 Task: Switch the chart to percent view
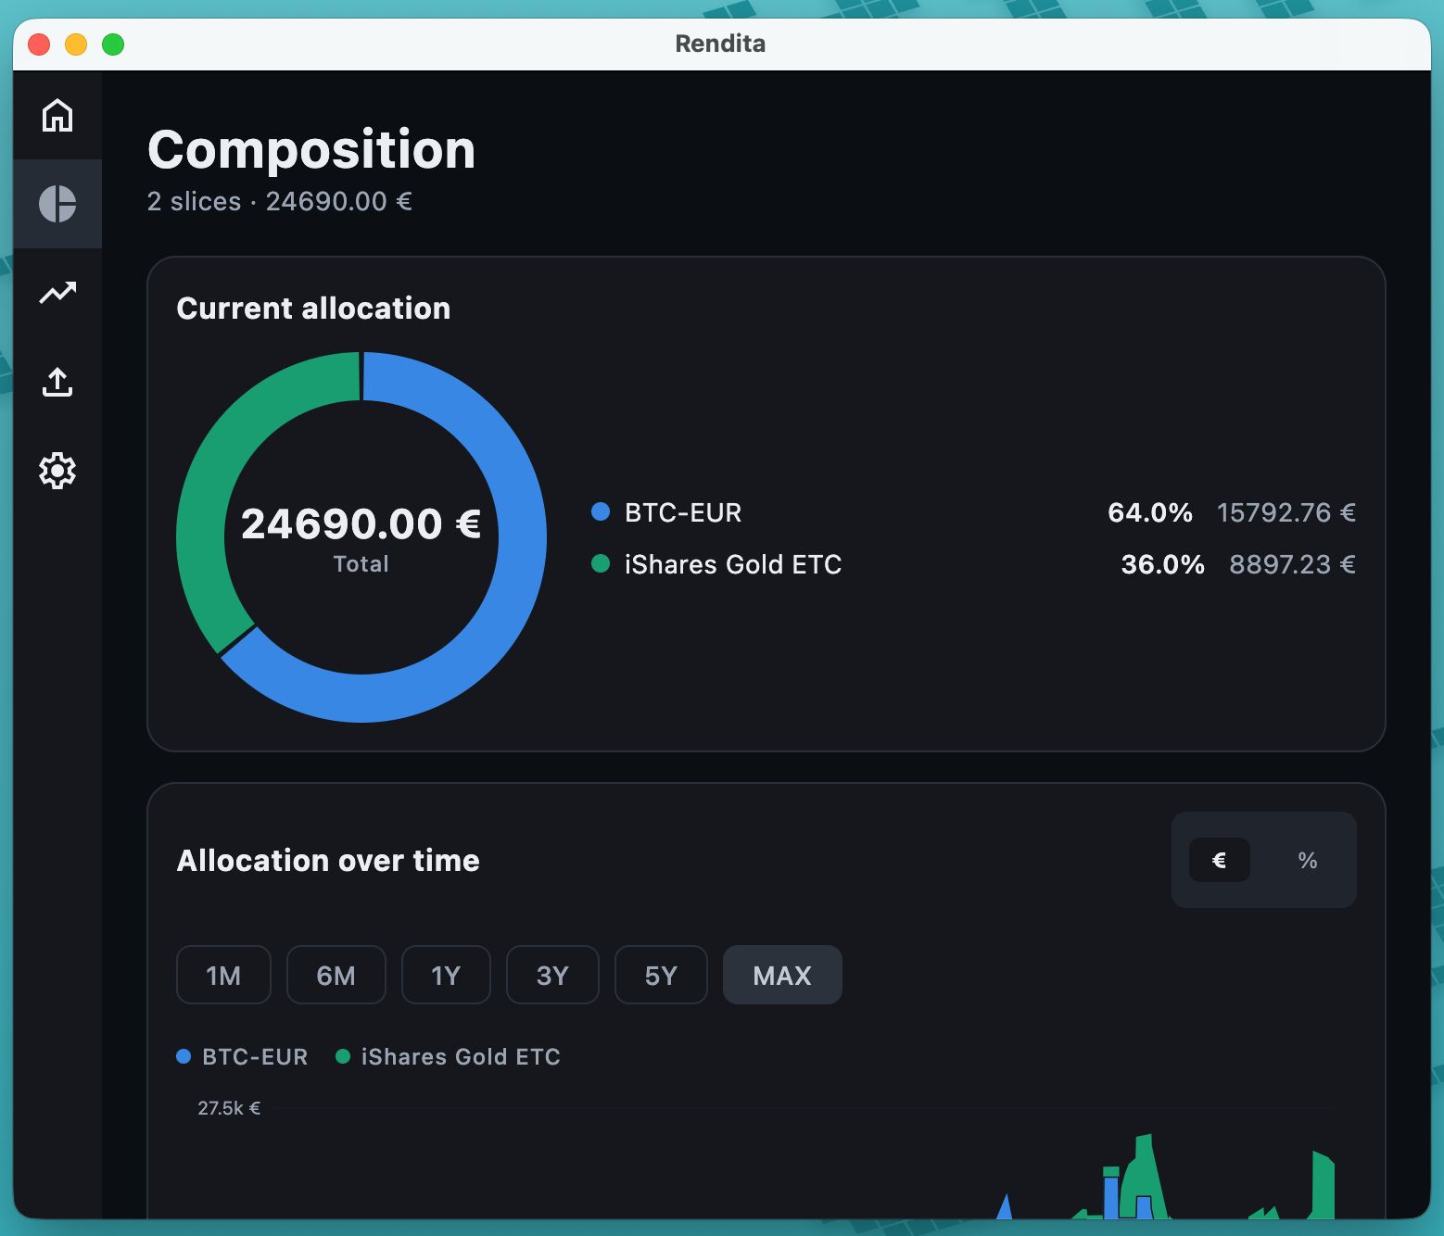click(1308, 860)
